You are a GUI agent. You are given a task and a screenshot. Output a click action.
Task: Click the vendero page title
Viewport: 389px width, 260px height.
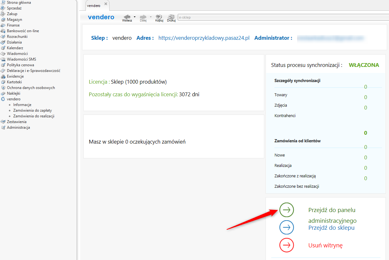coord(101,17)
